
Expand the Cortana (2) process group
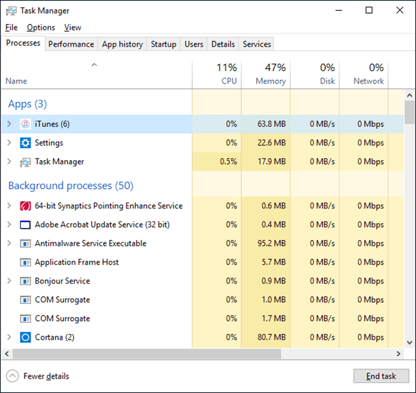(10, 337)
